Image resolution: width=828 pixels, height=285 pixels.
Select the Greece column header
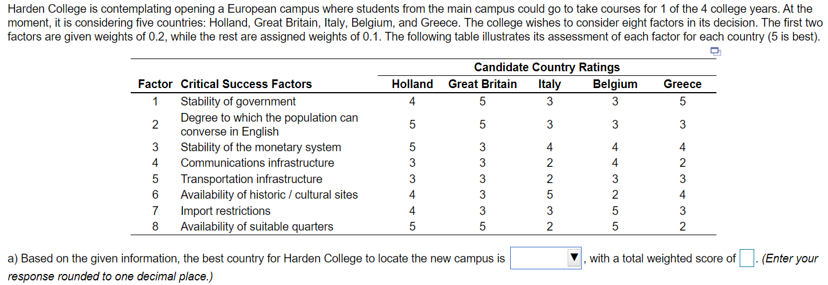(682, 84)
